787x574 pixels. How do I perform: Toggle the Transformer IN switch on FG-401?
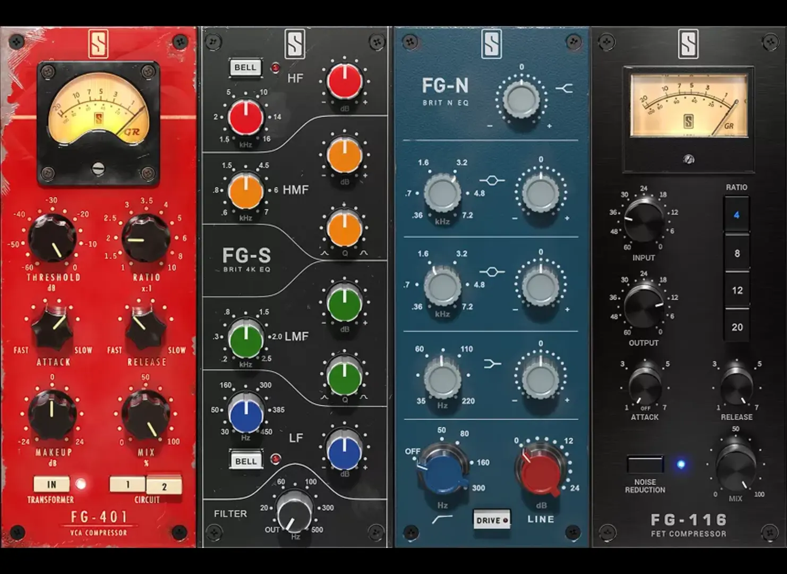(52, 484)
